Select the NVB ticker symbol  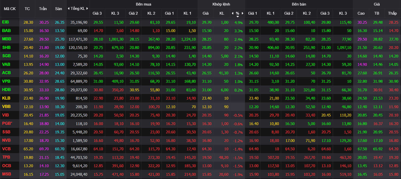(x=6, y=140)
